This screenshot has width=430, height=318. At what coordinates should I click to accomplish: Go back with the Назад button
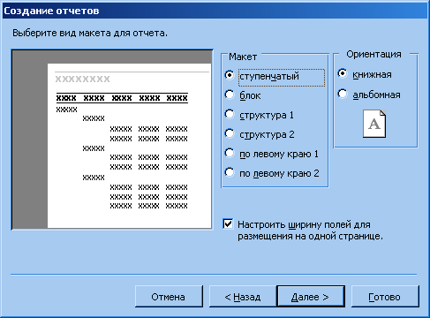243,297
